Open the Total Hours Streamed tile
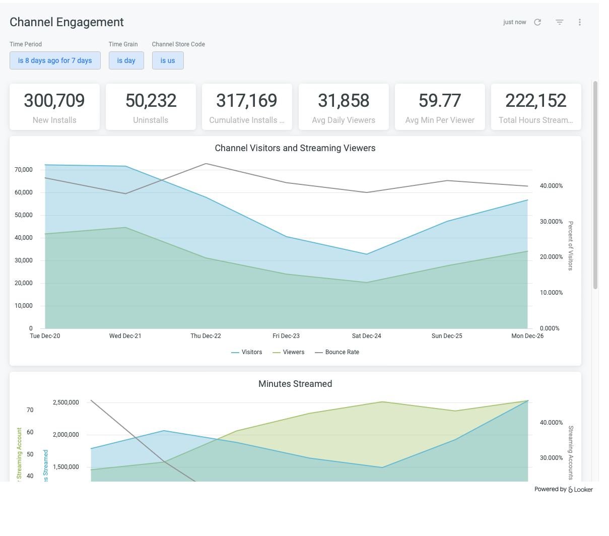This screenshot has height=536, width=609. (x=536, y=107)
